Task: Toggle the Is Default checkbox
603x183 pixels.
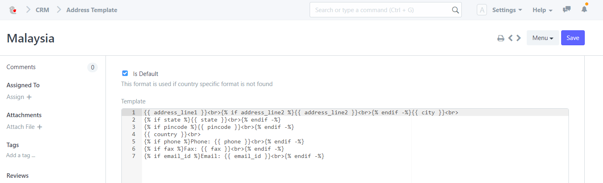Action: pyautogui.click(x=125, y=74)
